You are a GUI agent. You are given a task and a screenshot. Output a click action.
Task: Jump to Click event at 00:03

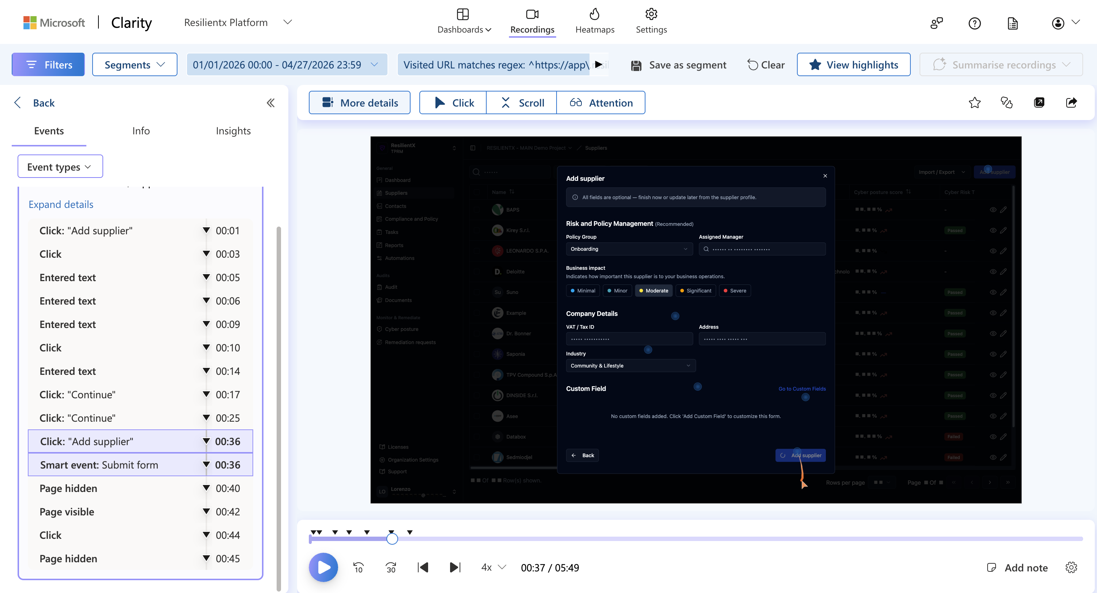coord(140,254)
